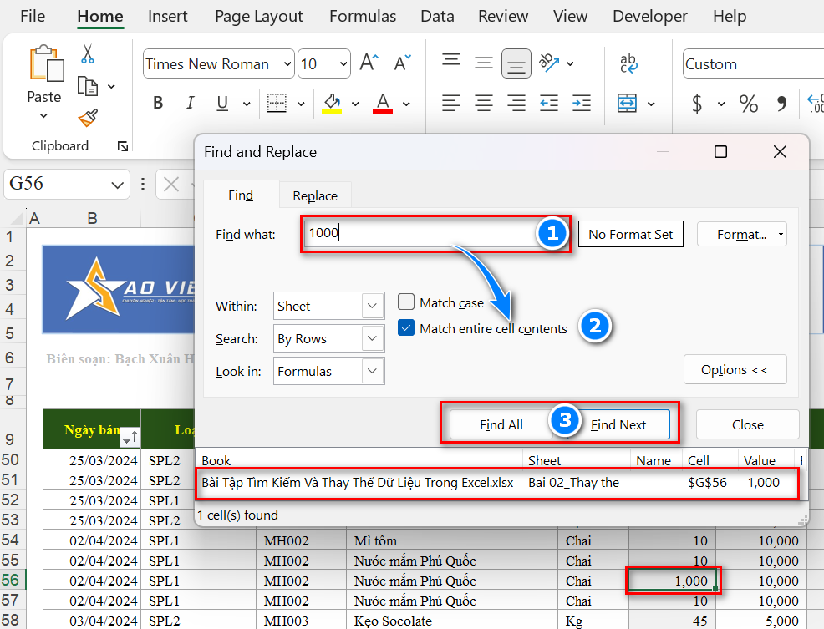Apply Italic formatting
The width and height of the screenshot is (824, 629).
tap(190, 104)
